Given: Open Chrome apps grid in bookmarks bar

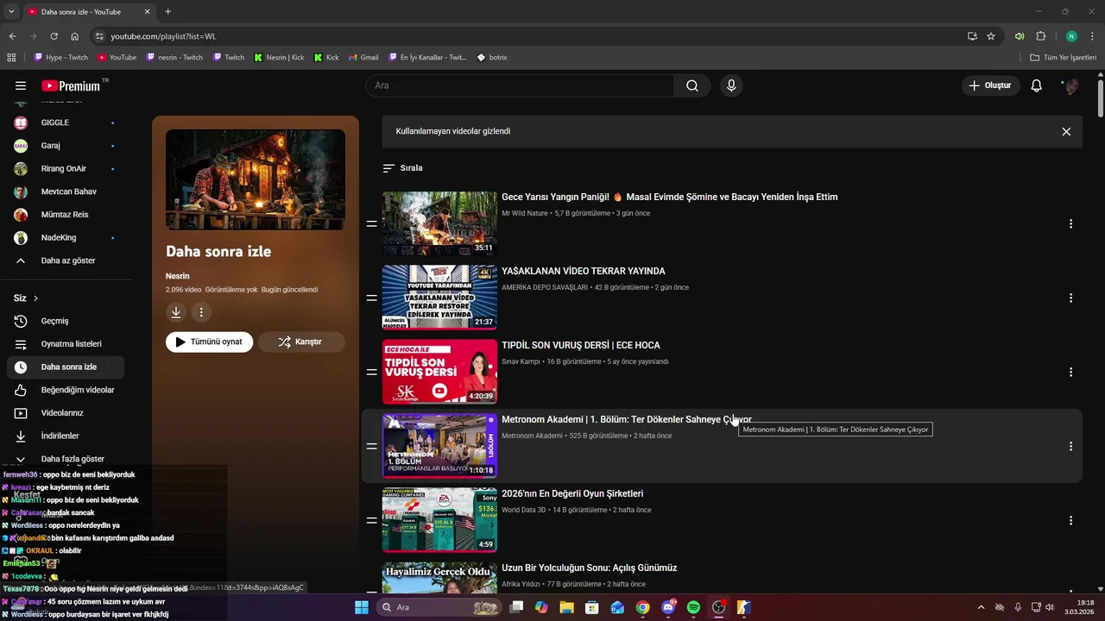Looking at the screenshot, I should coord(11,57).
